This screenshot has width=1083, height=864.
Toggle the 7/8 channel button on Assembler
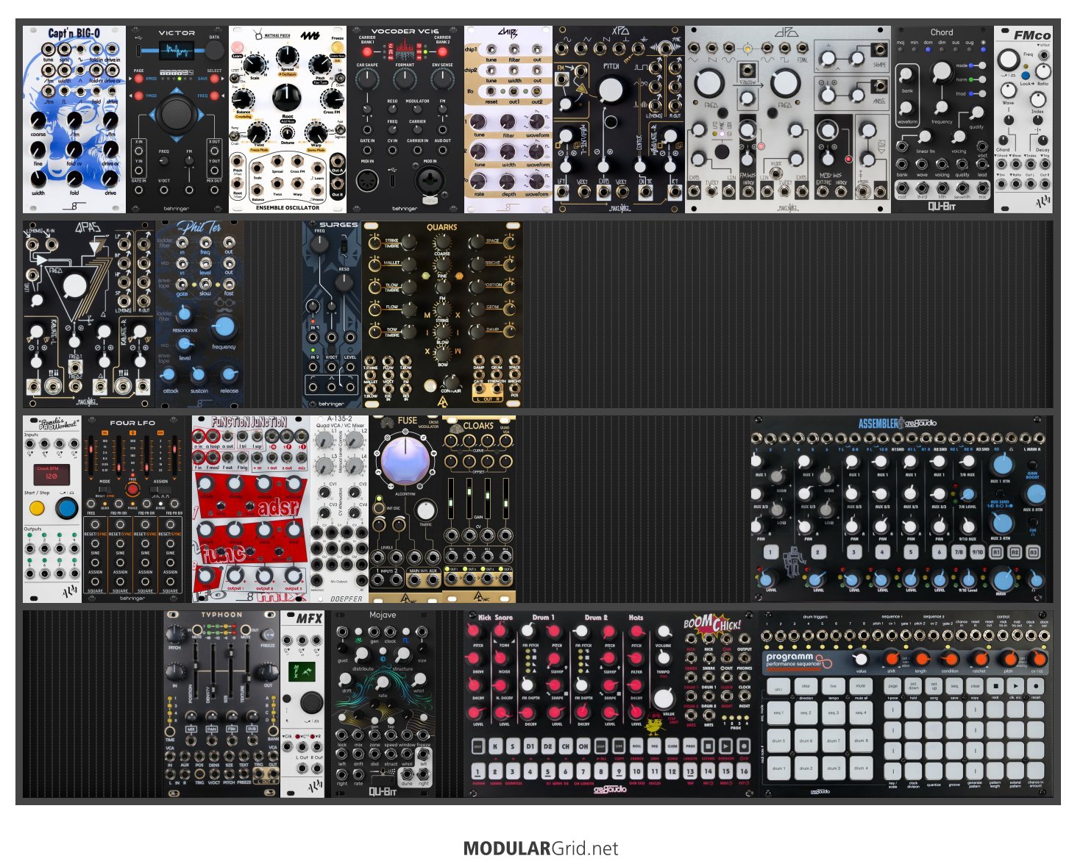click(x=959, y=551)
